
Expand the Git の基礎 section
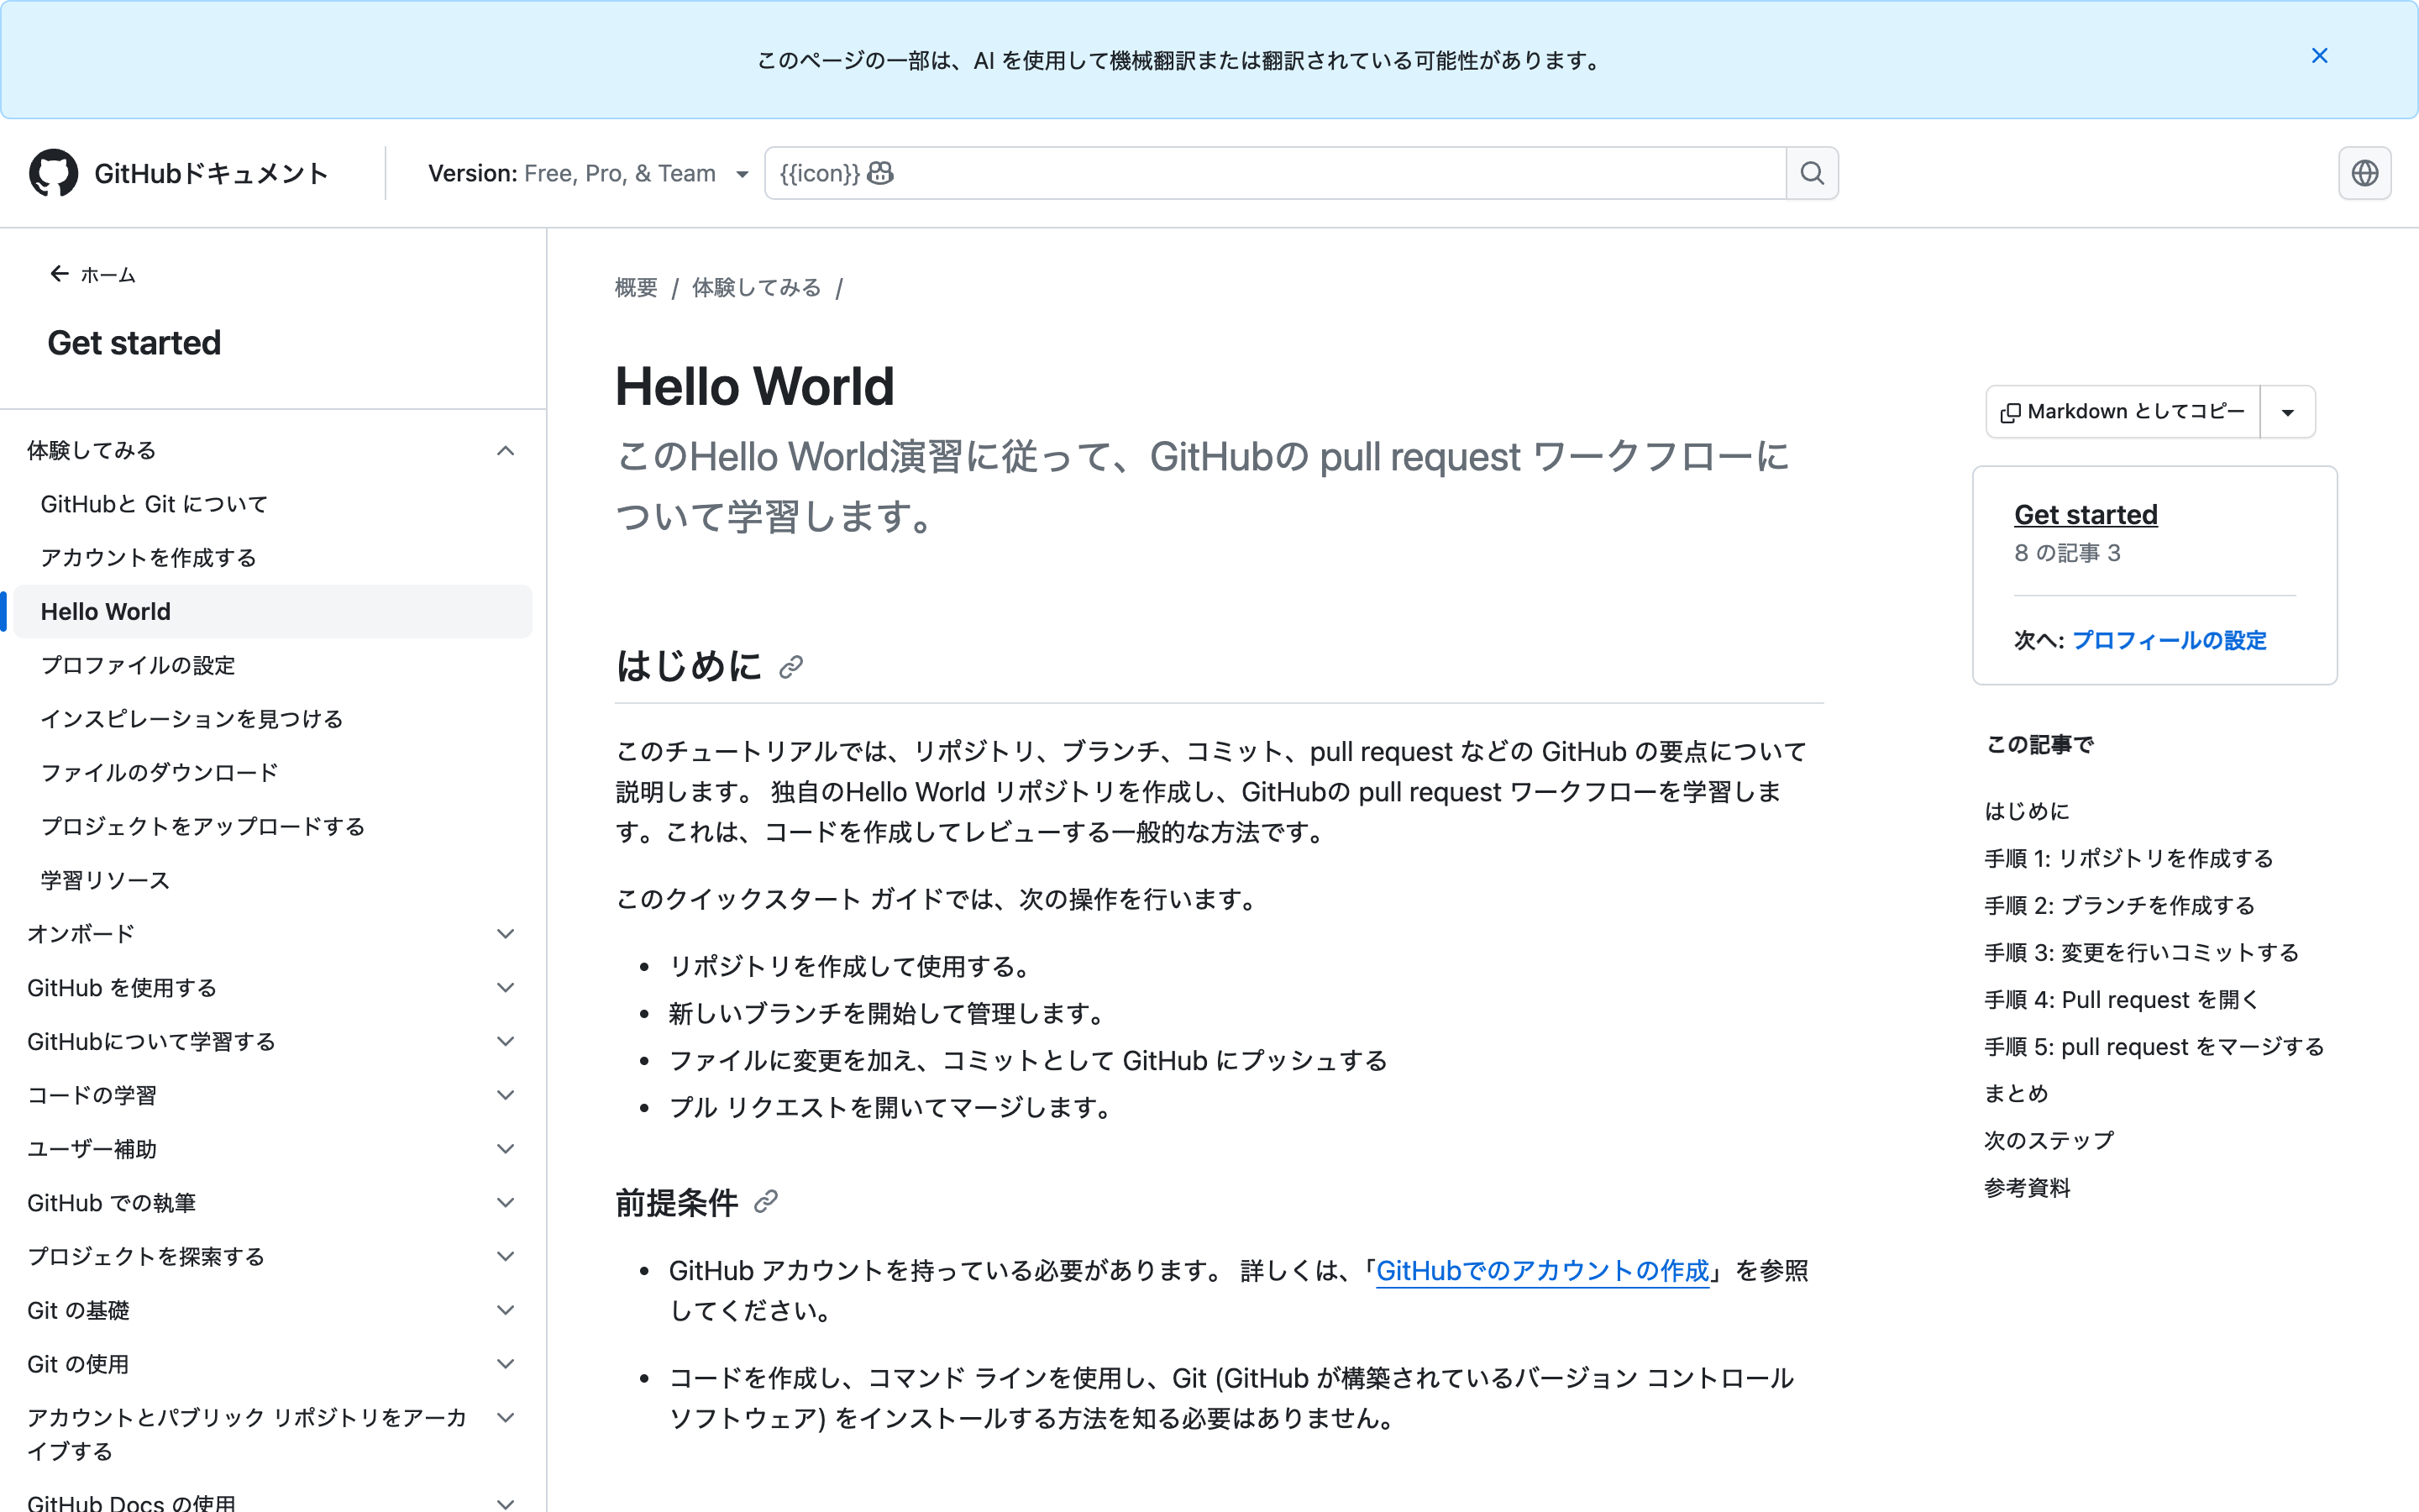[x=506, y=1310]
